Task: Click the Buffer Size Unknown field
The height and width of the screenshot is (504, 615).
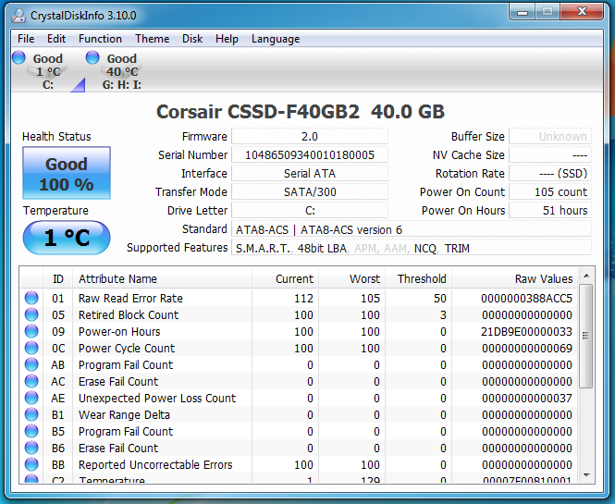Action: pos(550,137)
